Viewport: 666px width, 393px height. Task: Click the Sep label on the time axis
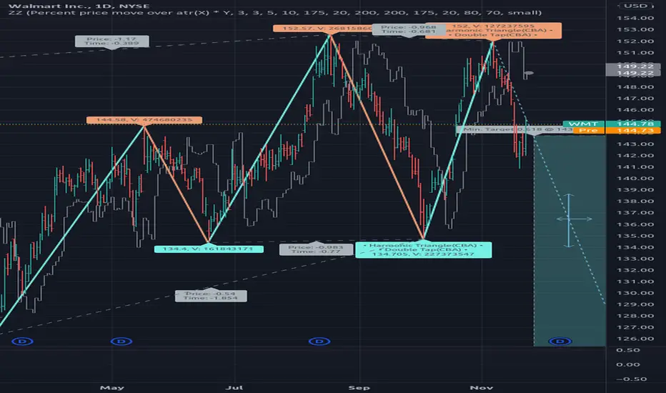click(x=359, y=387)
